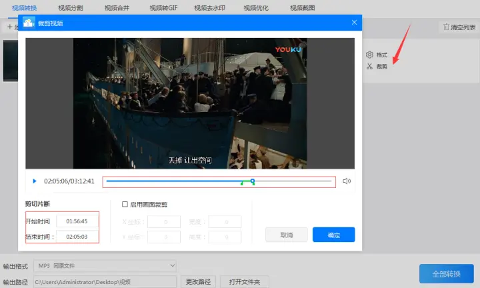Click the 输出路径 text field
Viewport: 480px width, 288px height.
click(x=105, y=281)
